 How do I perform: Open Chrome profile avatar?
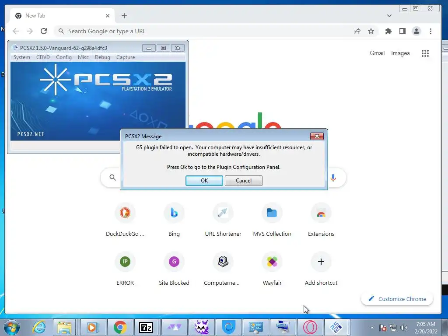coord(416,31)
